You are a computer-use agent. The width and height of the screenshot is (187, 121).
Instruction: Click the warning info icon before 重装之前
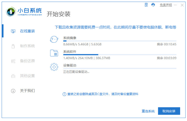(65, 94)
